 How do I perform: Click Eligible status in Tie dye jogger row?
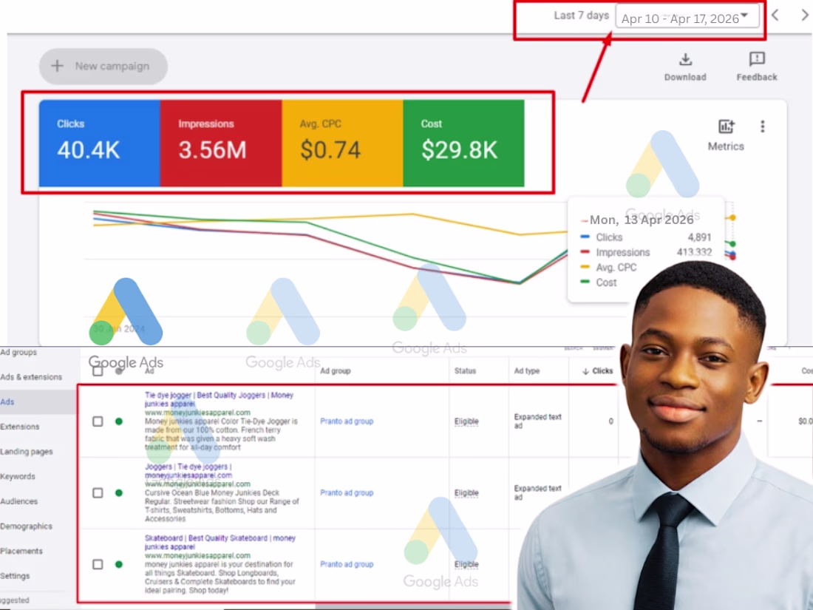(466, 421)
